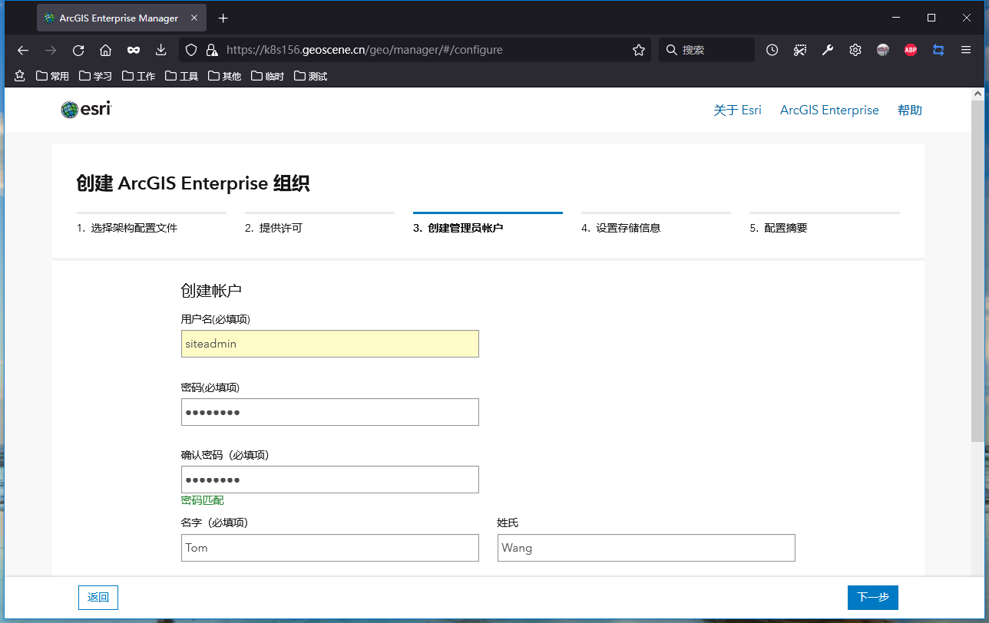Click the 用户名 field containing siteadmin
Image resolution: width=989 pixels, height=623 pixels.
330,344
